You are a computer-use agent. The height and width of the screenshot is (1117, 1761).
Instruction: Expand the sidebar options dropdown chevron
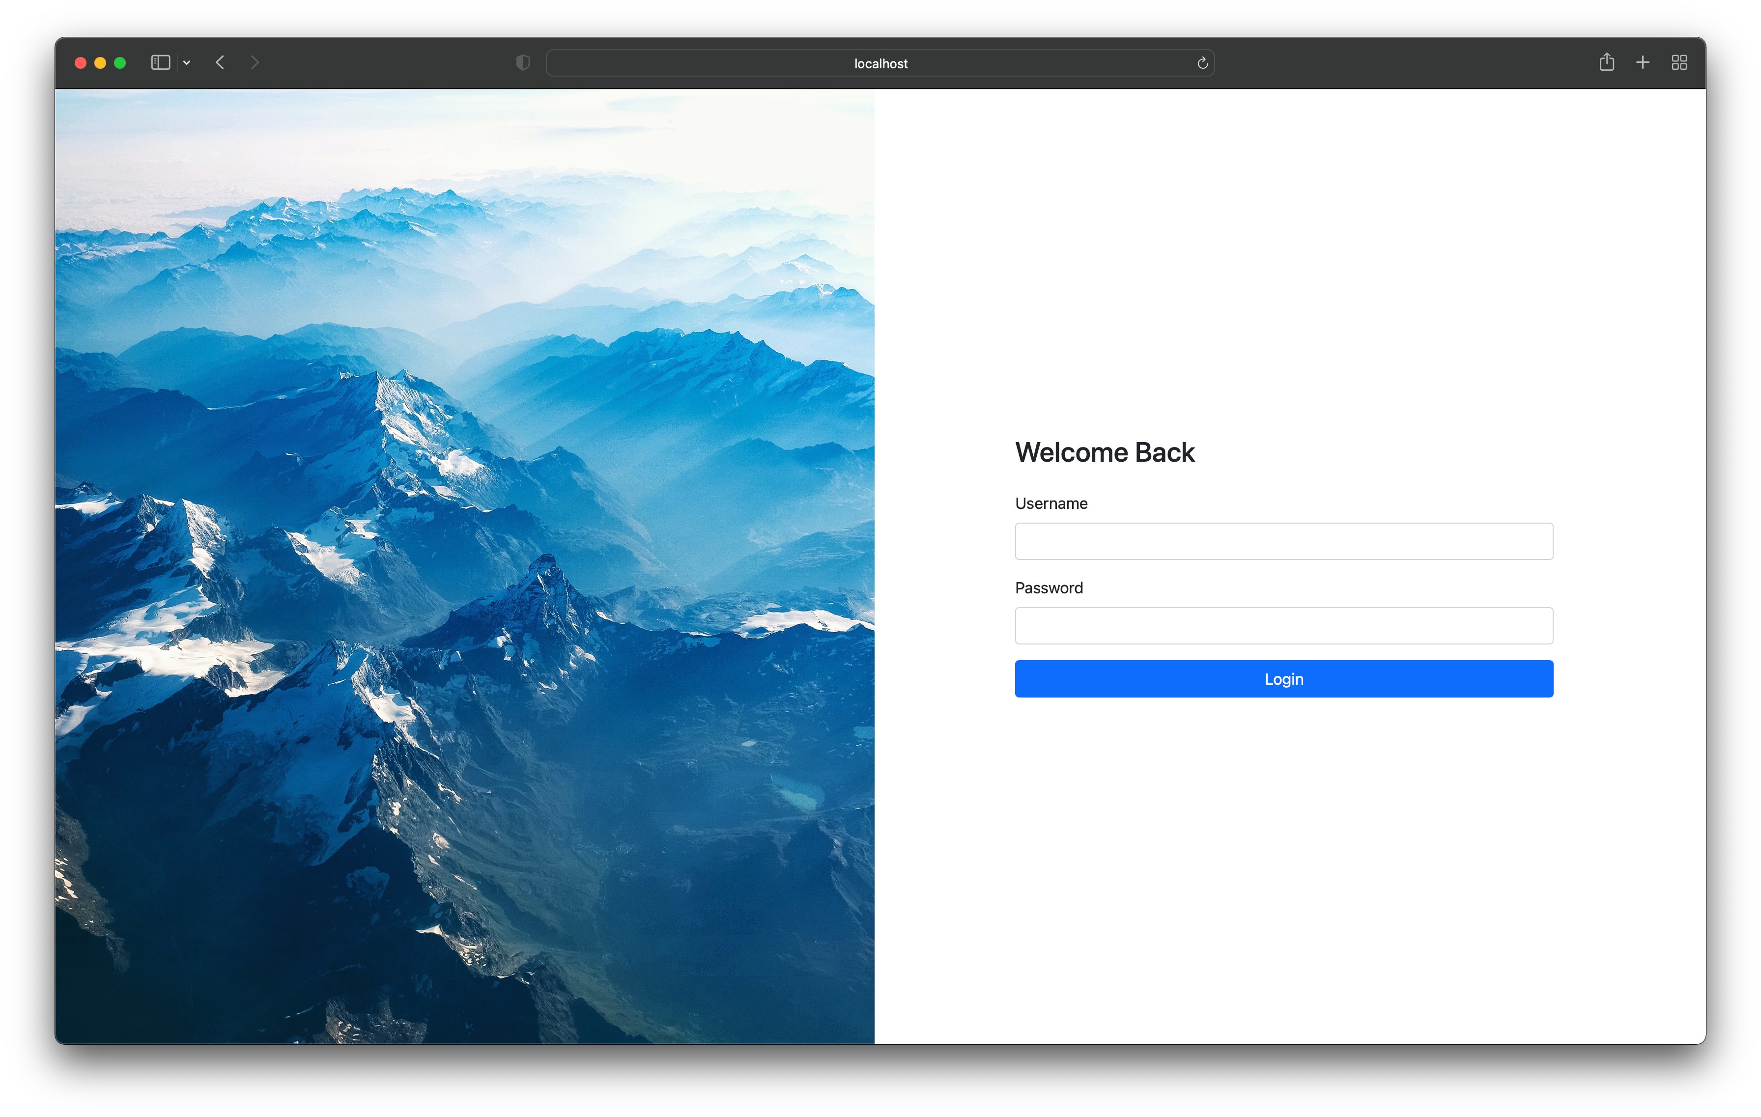tap(187, 63)
